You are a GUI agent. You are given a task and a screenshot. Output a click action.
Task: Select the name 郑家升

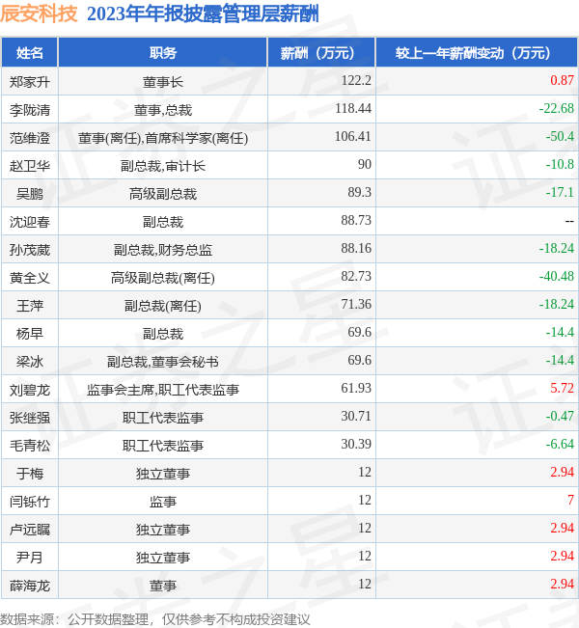click(30, 82)
